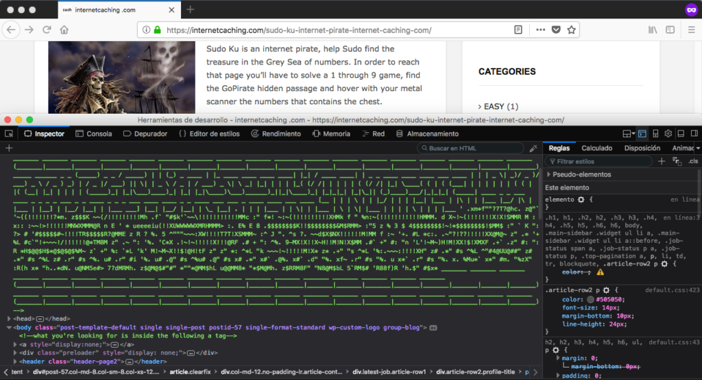Screen dimensions: 702x380
Task: Dock devtools to side icon
Action: click(x=694, y=134)
